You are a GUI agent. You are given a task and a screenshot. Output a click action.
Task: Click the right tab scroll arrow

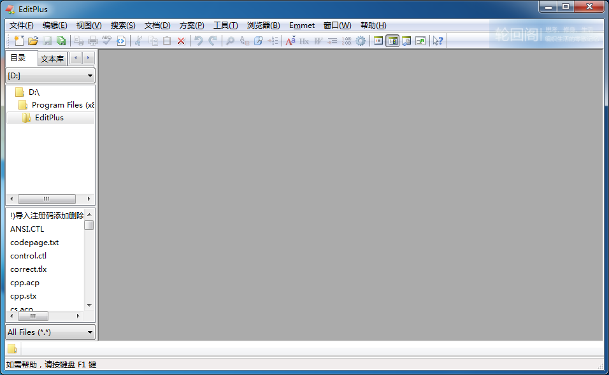click(88, 58)
